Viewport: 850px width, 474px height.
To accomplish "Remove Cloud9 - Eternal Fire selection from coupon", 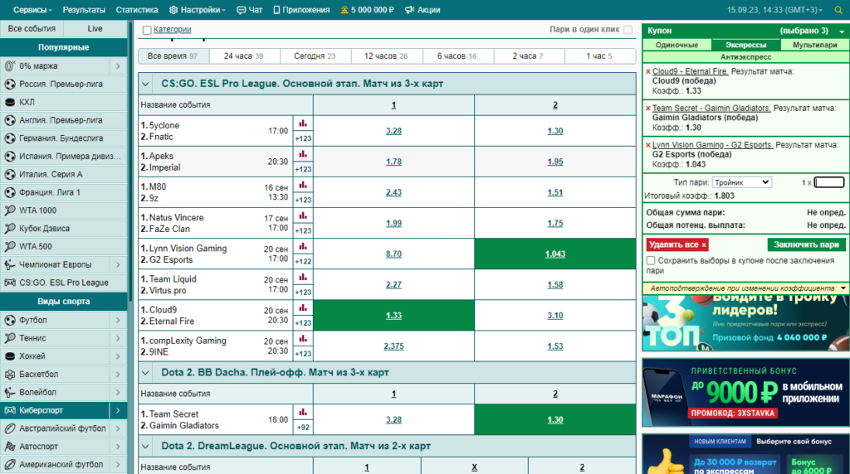I will 647,71.
